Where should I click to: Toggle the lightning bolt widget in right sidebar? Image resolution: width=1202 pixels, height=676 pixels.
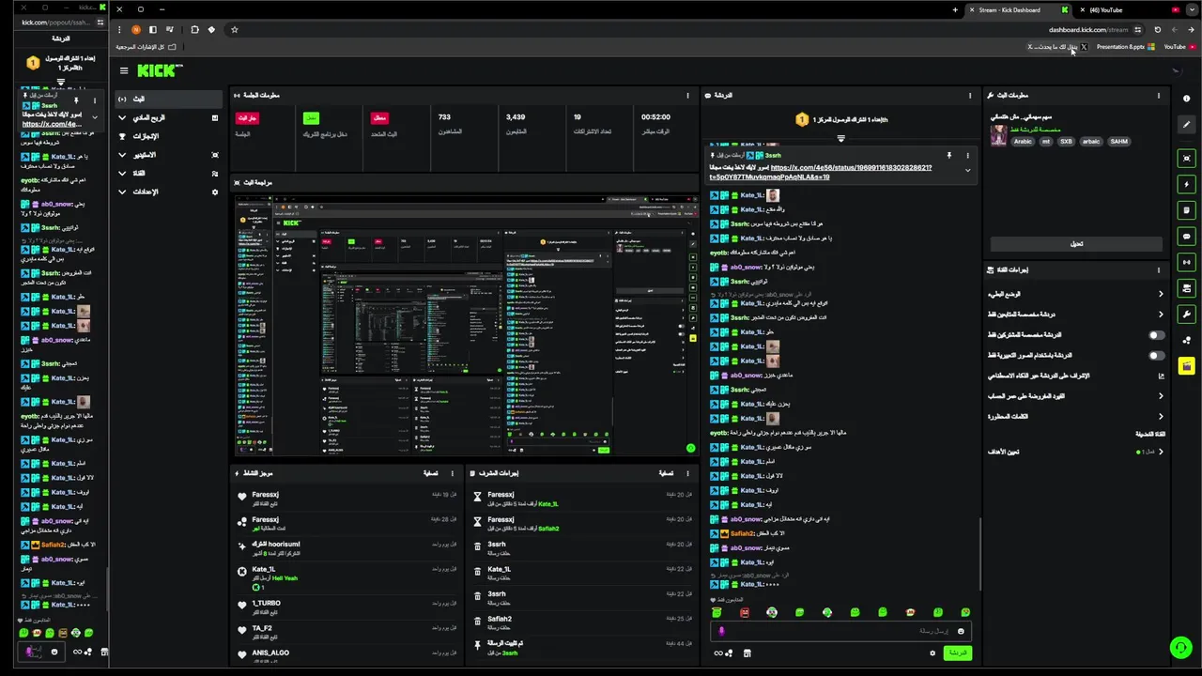(x=1187, y=185)
